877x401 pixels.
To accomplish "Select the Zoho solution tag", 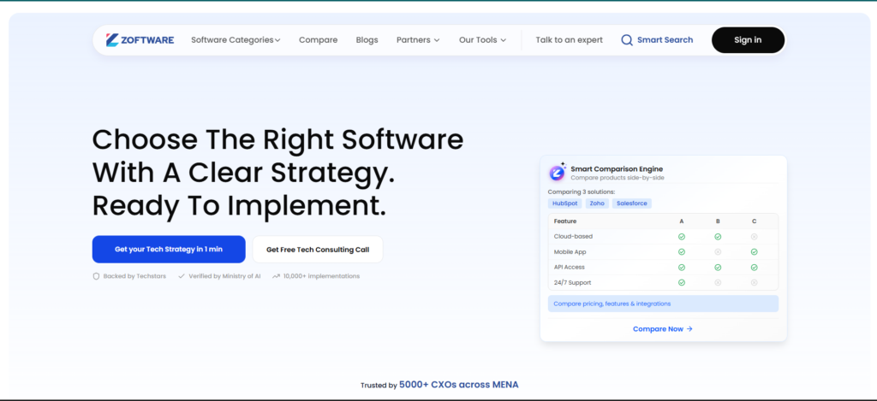I will [597, 203].
